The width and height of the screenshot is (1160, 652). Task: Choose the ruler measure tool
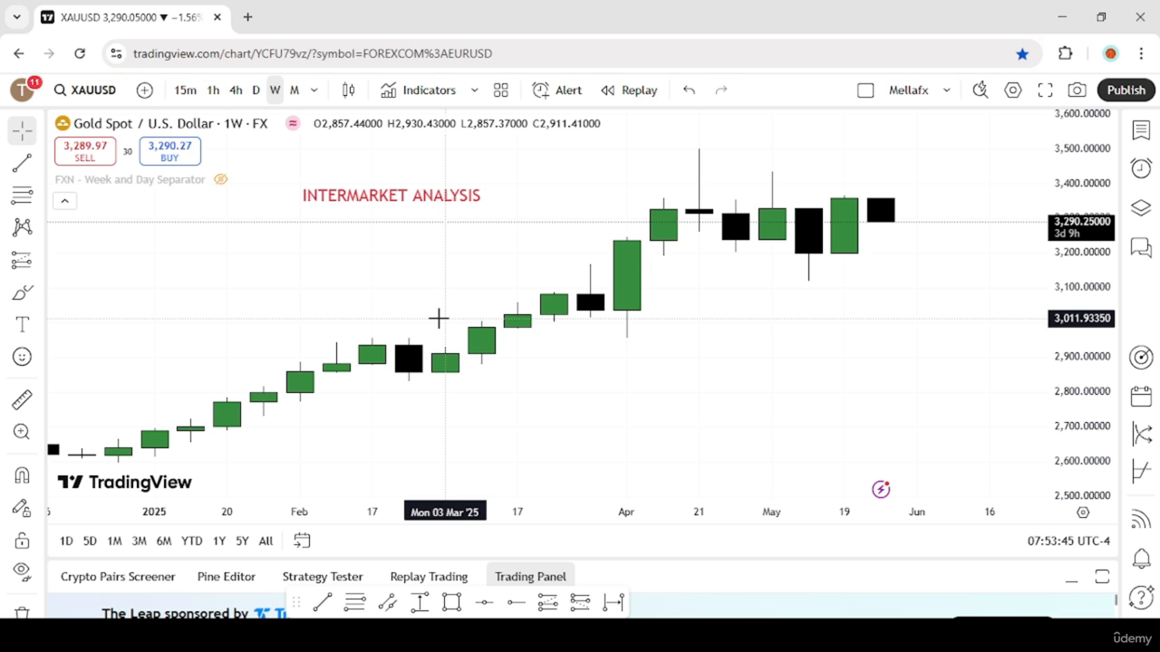coord(23,399)
